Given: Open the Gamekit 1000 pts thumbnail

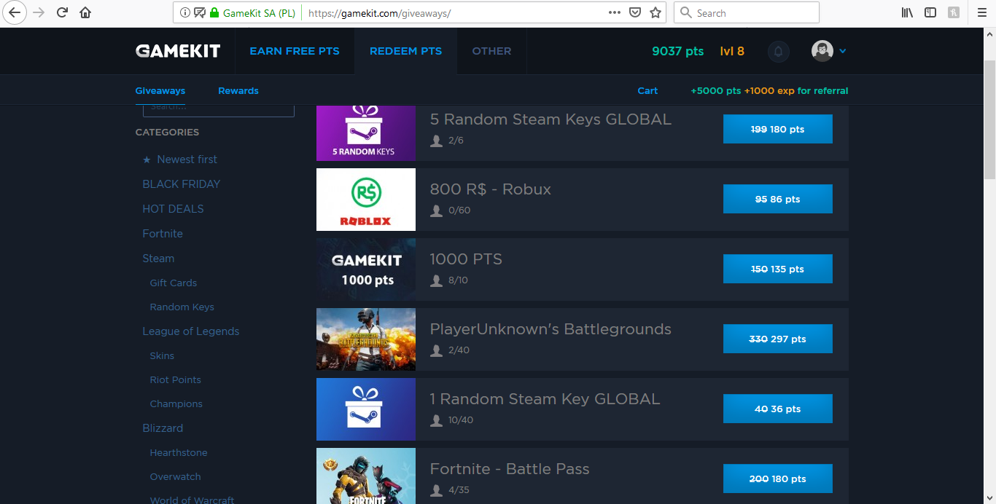Looking at the screenshot, I should (366, 269).
